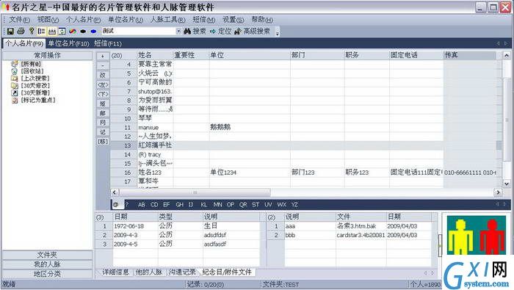Toggle the highlighted panel view button beside tree toggle
Screen dimensions: 514x290
click(x=52, y=31)
